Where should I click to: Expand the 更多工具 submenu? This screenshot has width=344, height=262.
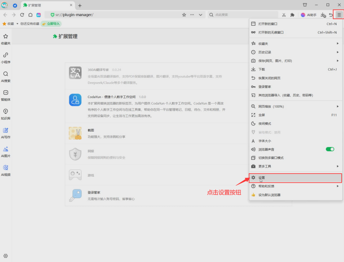tap(295, 166)
